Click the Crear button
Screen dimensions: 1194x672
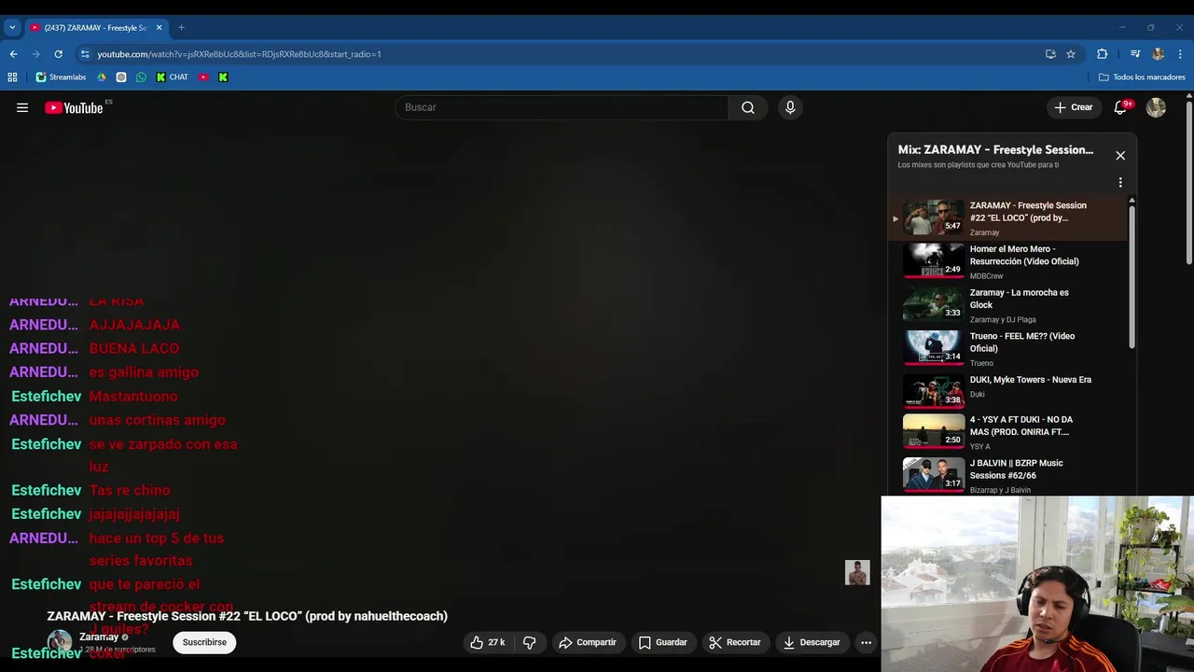(1073, 107)
